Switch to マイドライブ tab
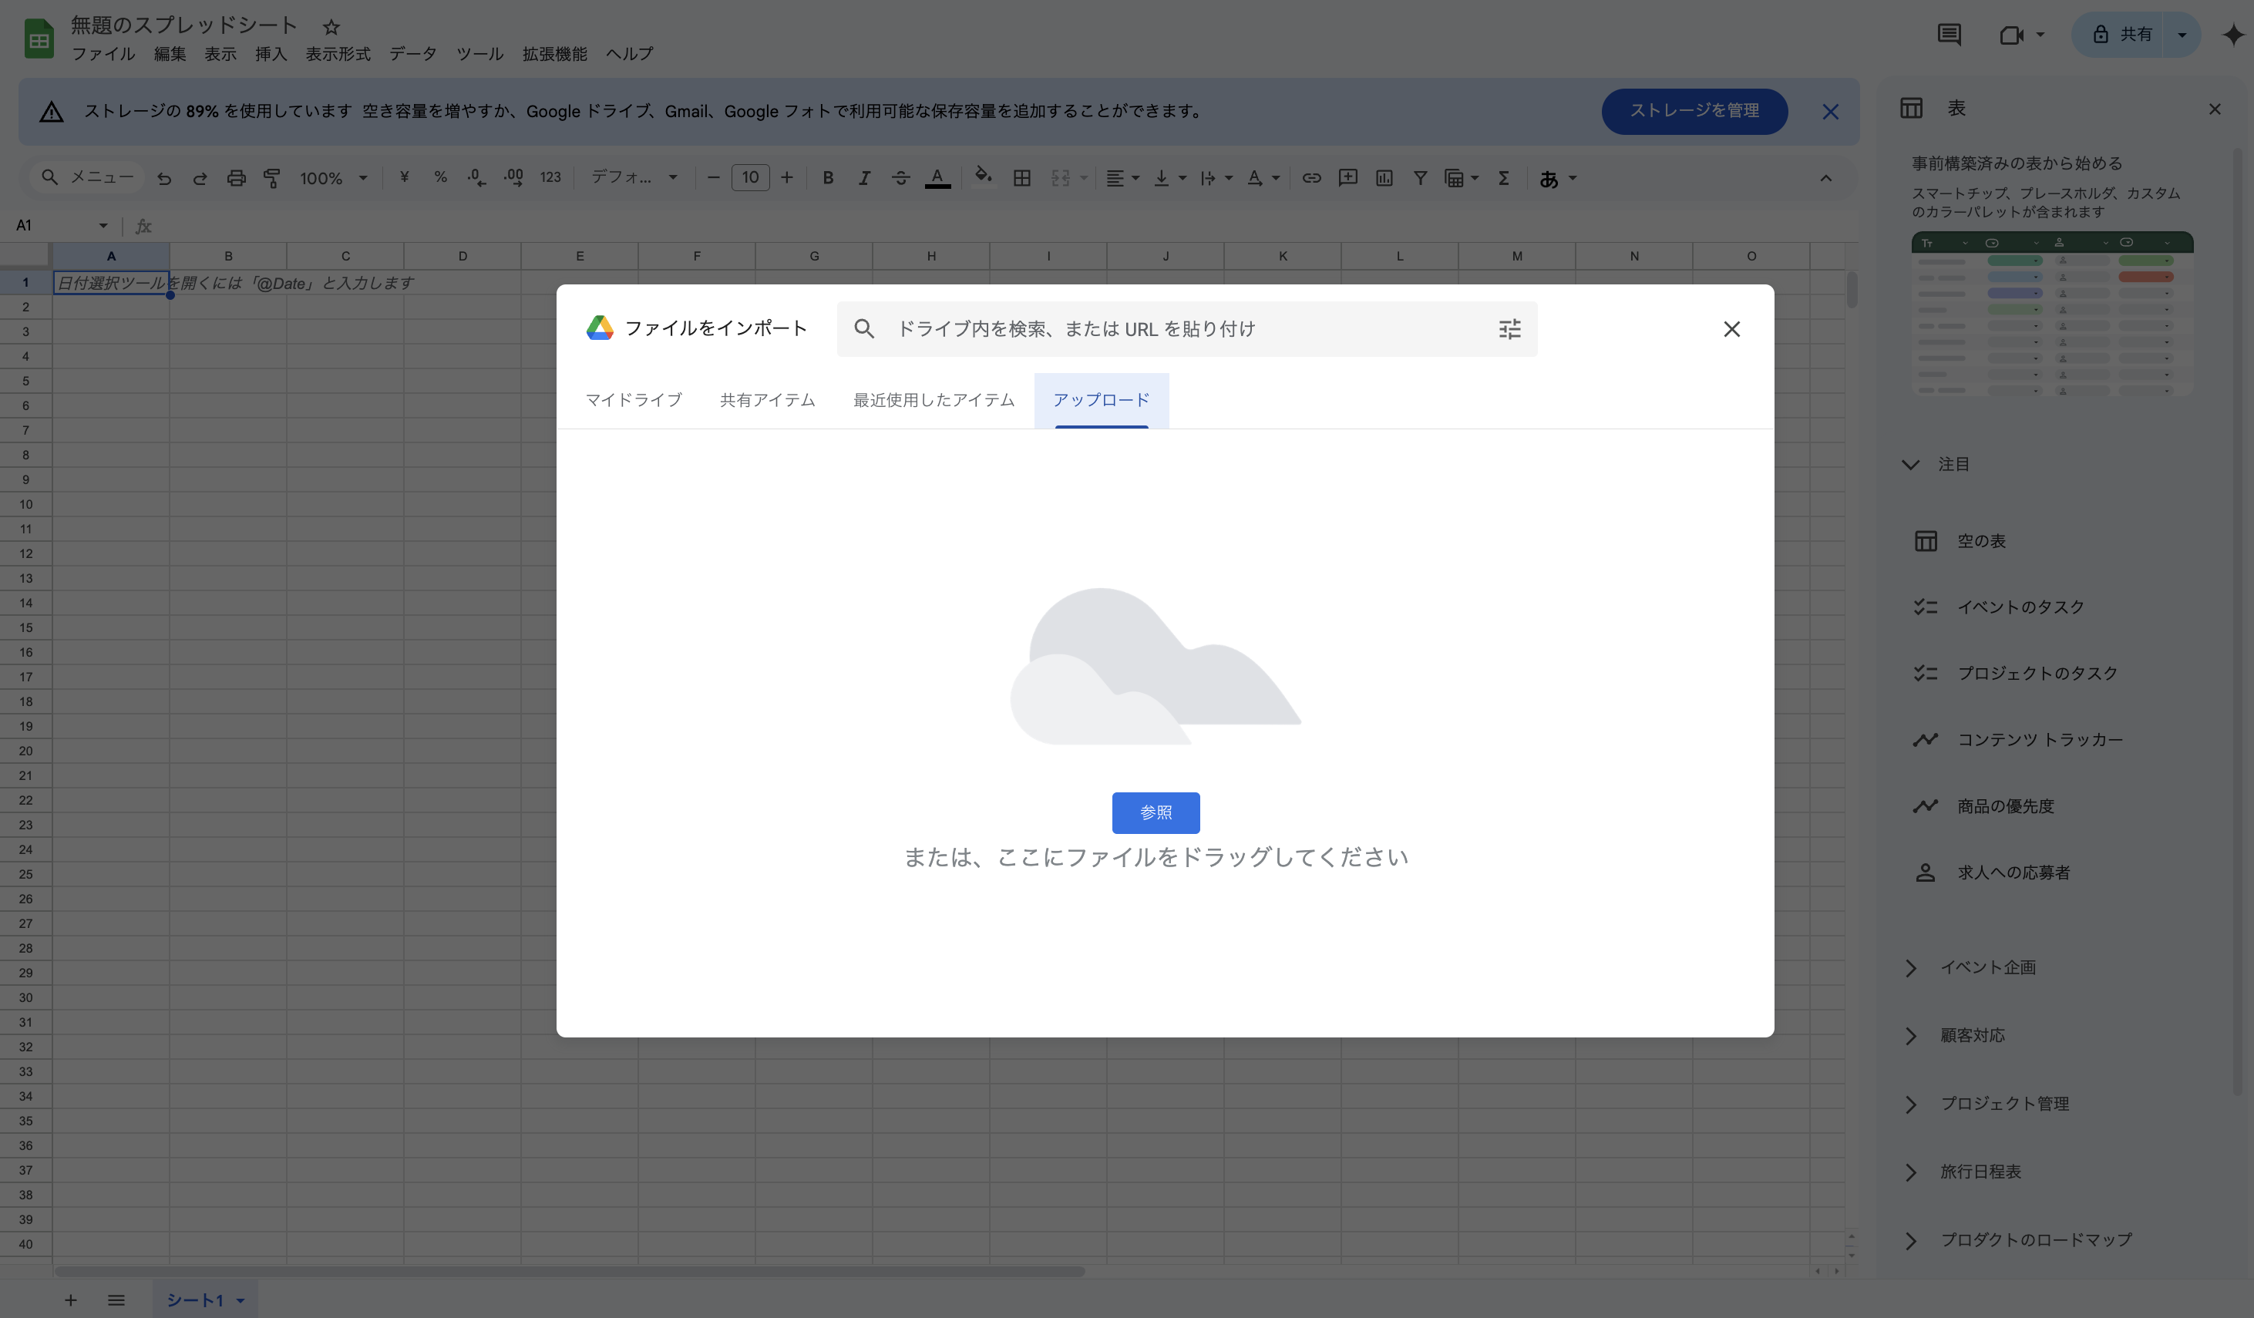Image resolution: width=2254 pixels, height=1318 pixels. pyautogui.click(x=634, y=400)
